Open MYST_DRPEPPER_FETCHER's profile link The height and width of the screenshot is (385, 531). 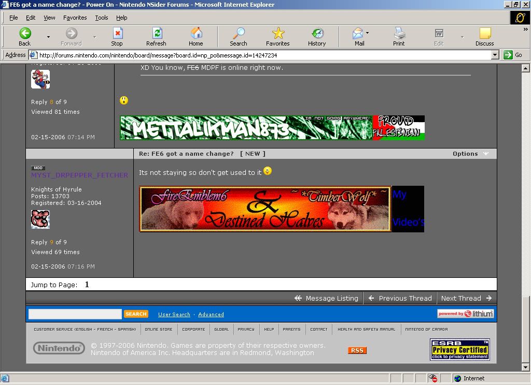click(x=79, y=175)
